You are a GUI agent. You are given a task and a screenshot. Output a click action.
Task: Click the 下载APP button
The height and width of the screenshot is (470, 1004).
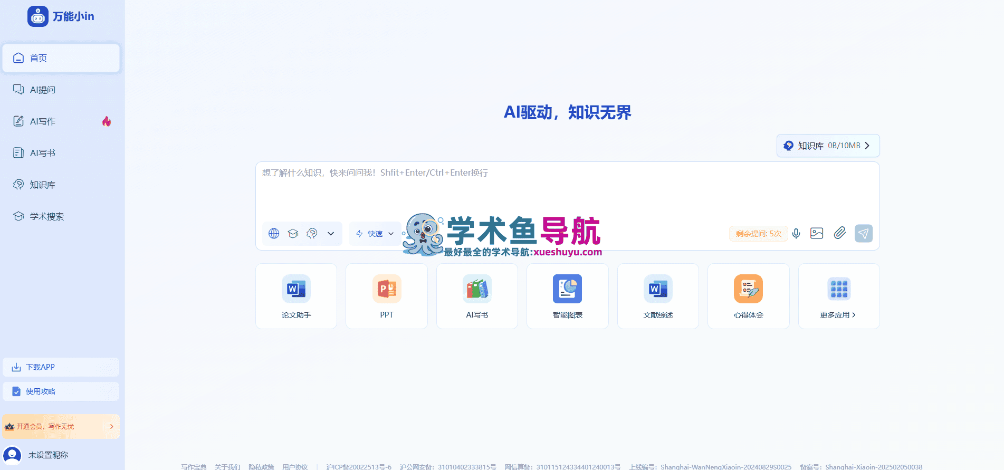(x=61, y=367)
